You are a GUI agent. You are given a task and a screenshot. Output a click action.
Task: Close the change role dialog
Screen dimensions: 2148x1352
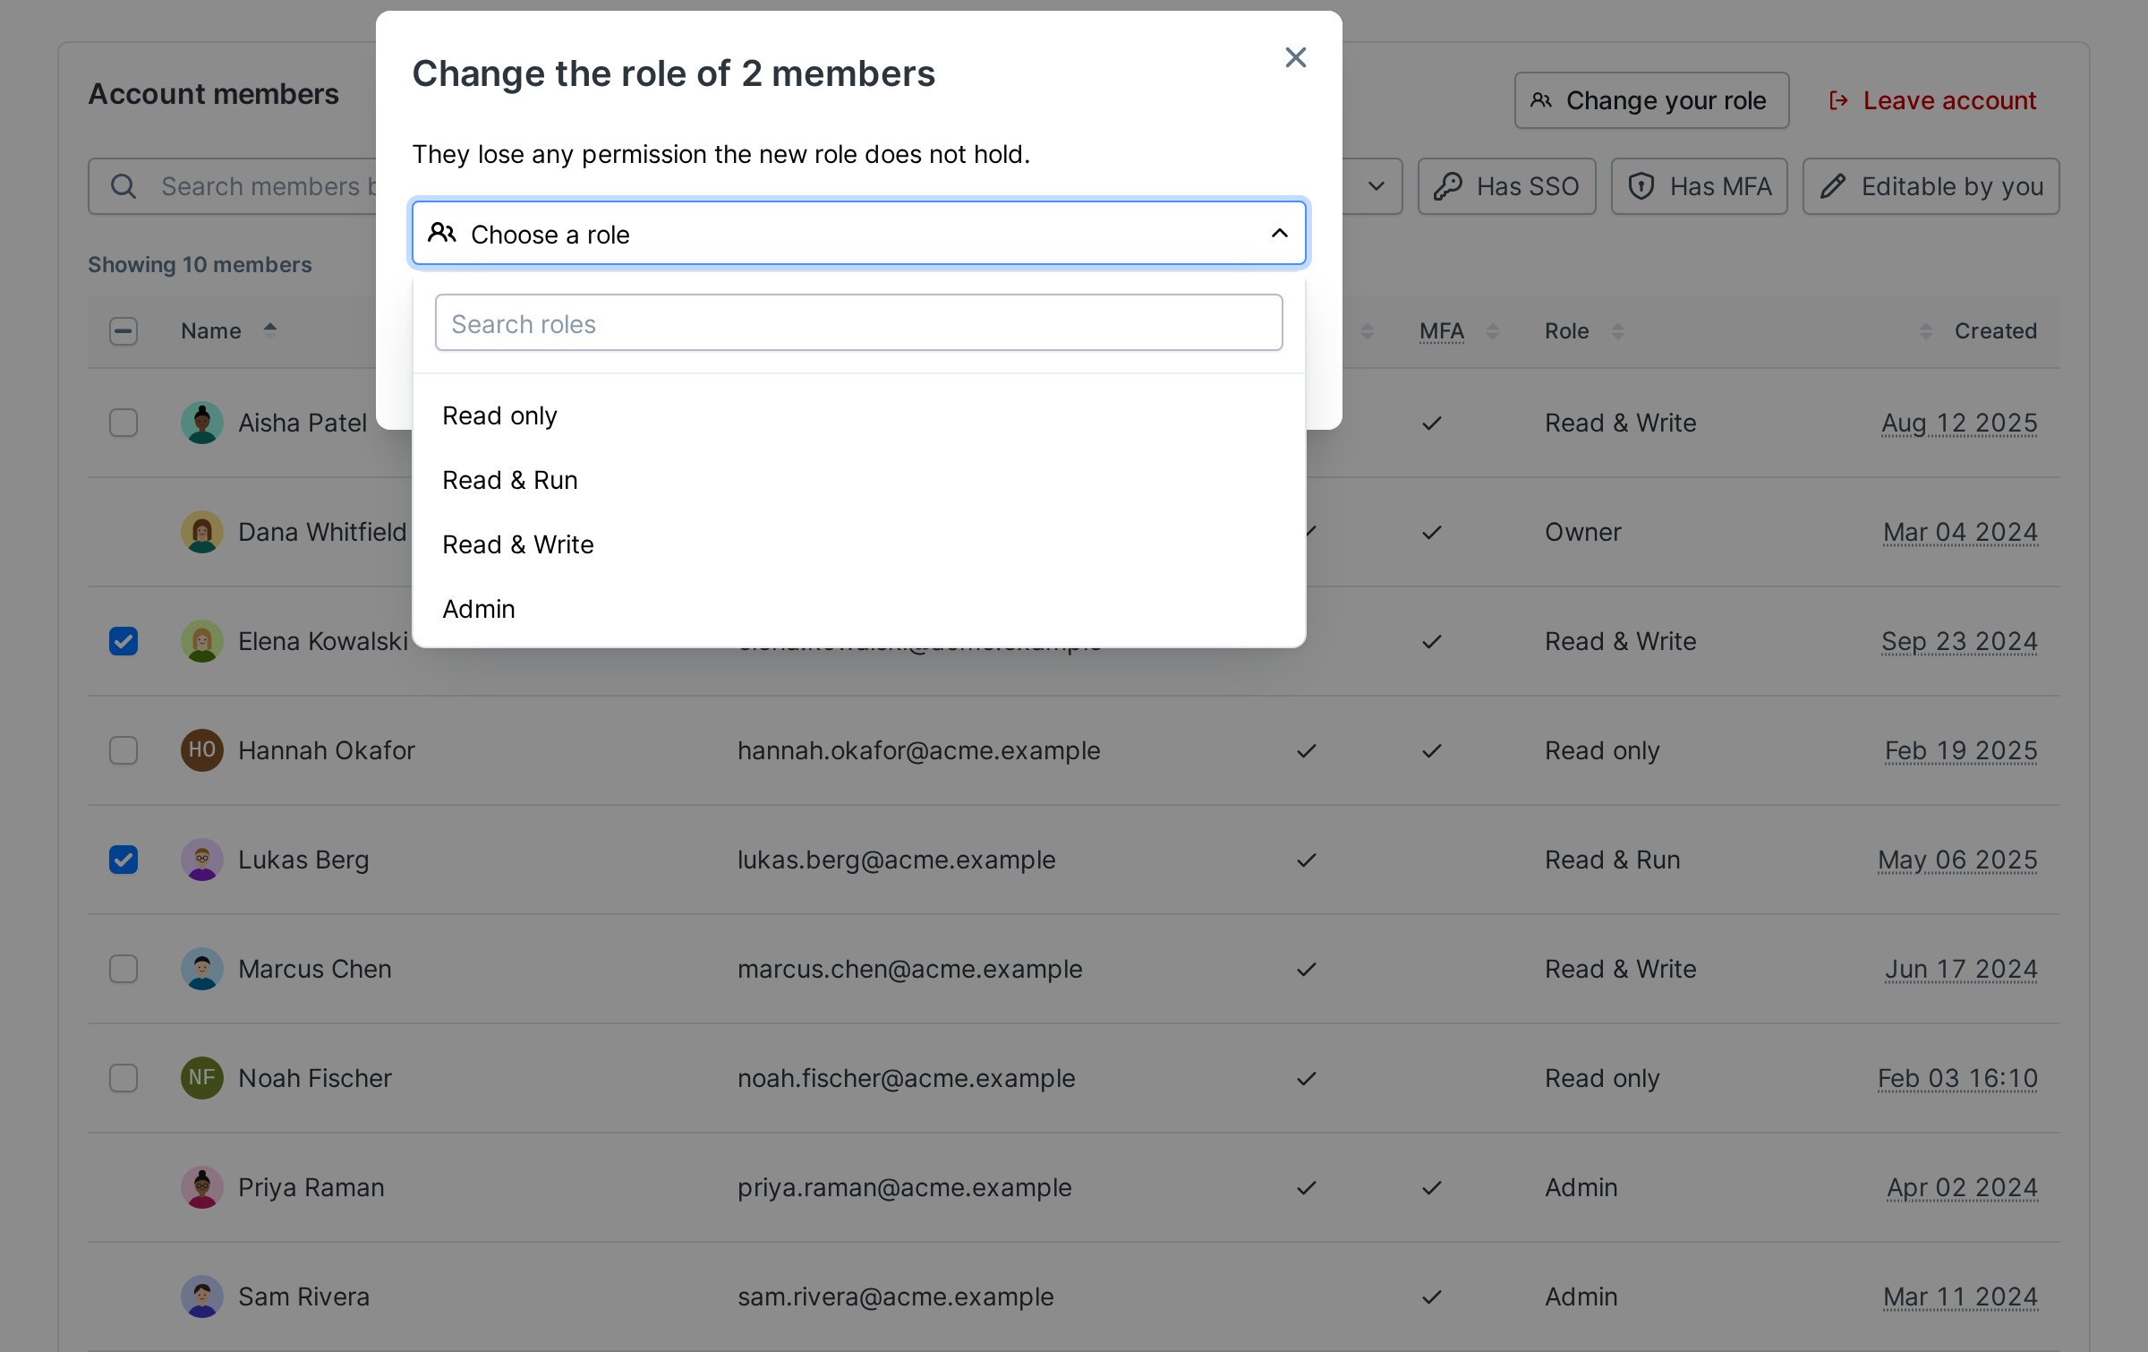[1295, 57]
